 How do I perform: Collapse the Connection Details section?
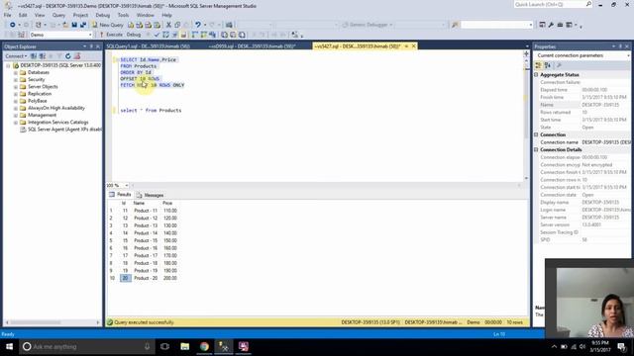pyautogui.click(x=536, y=149)
